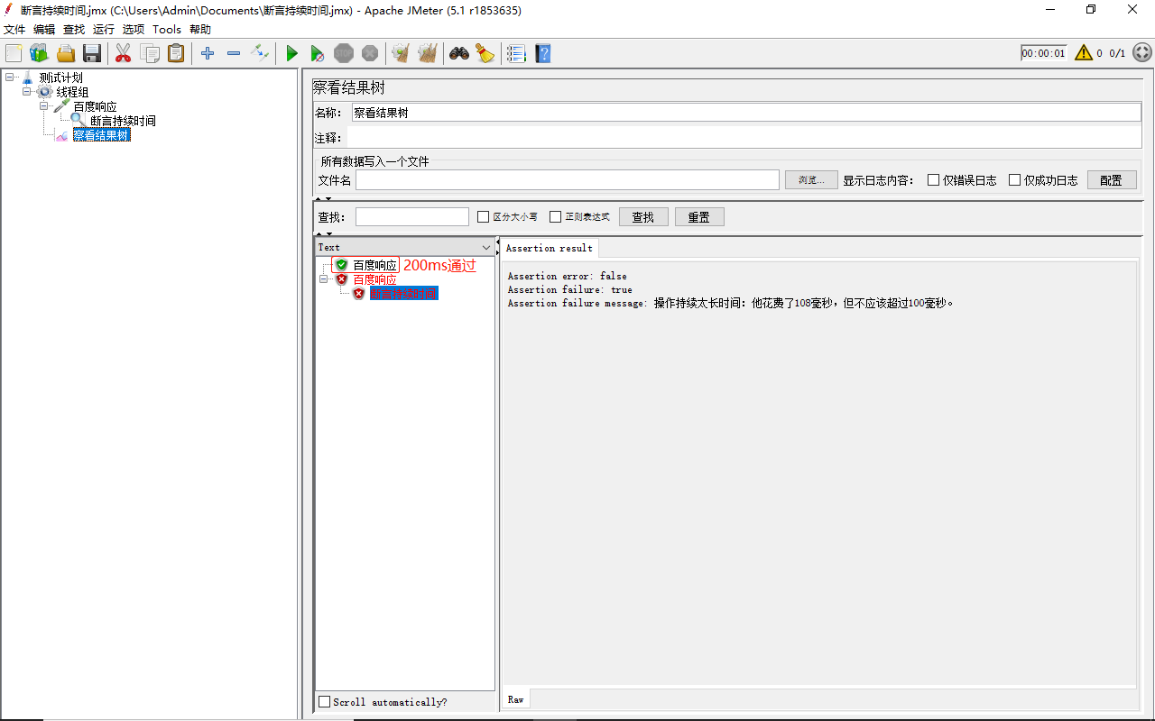Open the Templates icon in toolbar

pos(39,53)
